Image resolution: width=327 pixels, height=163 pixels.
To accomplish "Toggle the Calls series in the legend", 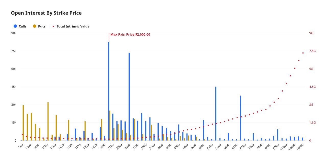I will point(20,26).
